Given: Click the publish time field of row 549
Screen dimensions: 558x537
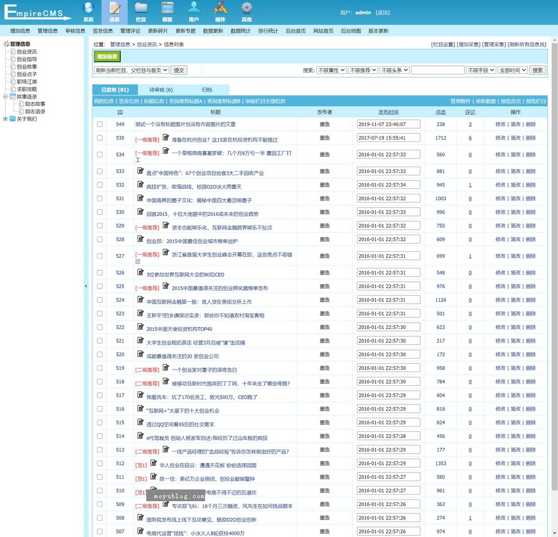Looking at the screenshot, I should [389, 124].
